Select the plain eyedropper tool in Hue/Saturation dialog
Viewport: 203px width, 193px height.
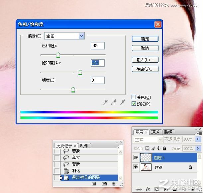105,102
